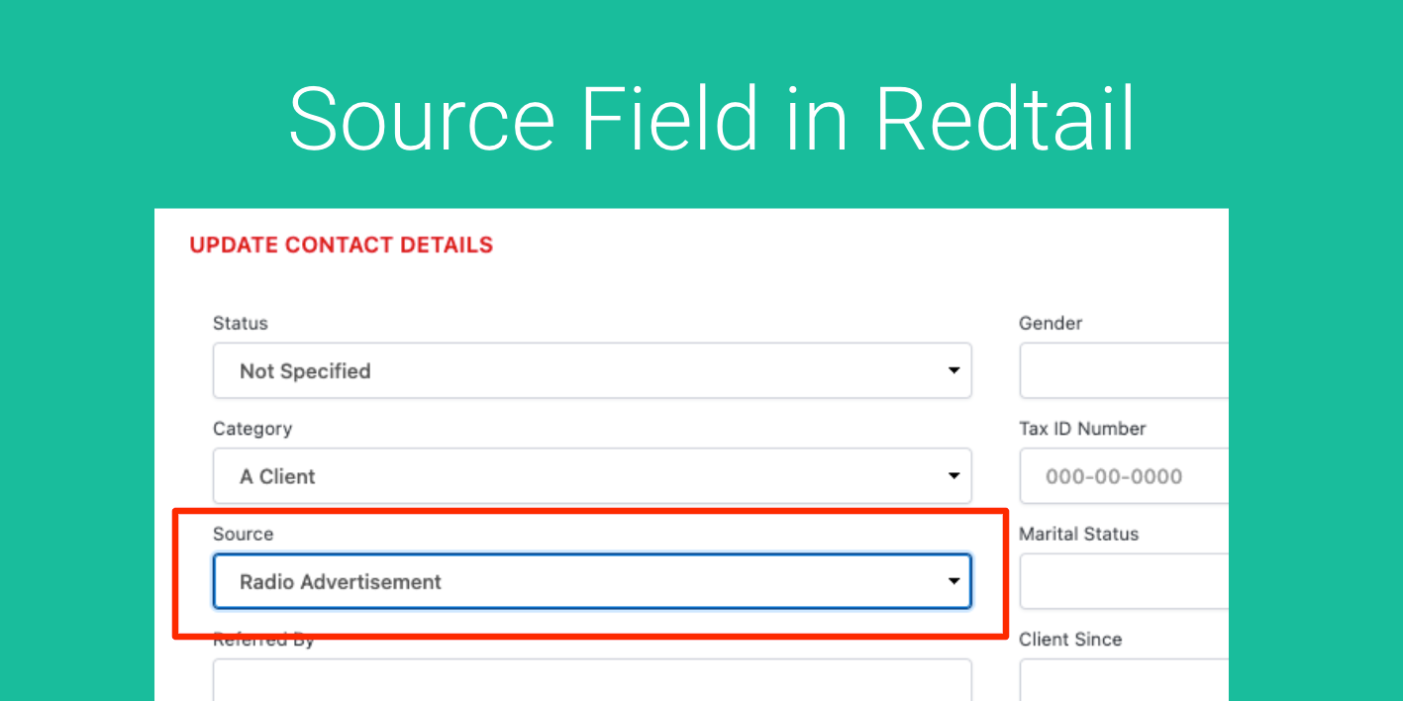Click the Tax ID Number input field

coord(1124,476)
